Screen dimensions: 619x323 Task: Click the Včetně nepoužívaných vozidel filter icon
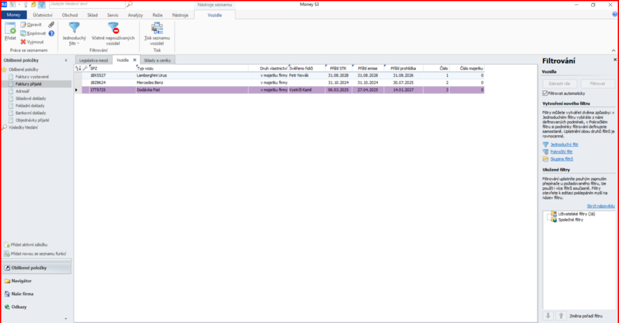pyautogui.click(x=113, y=28)
